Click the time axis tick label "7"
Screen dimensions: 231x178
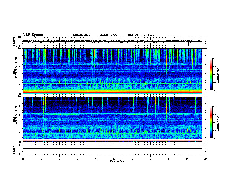pos(150,159)
